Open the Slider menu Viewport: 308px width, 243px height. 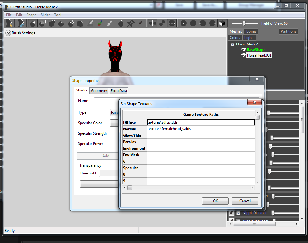click(x=45, y=15)
